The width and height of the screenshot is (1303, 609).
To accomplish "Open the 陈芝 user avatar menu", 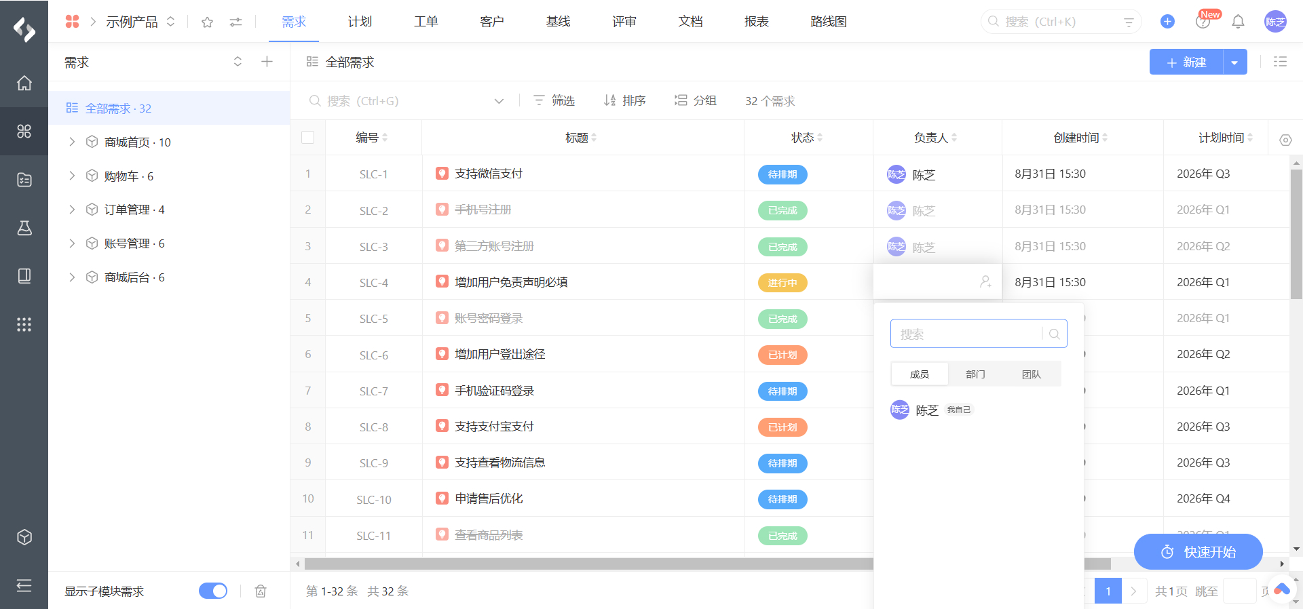I will [1275, 22].
